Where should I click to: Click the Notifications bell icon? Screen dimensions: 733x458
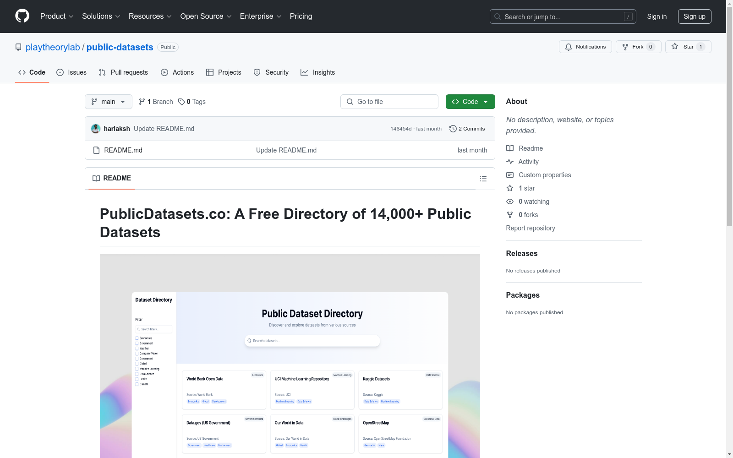click(x=569, y=47)
